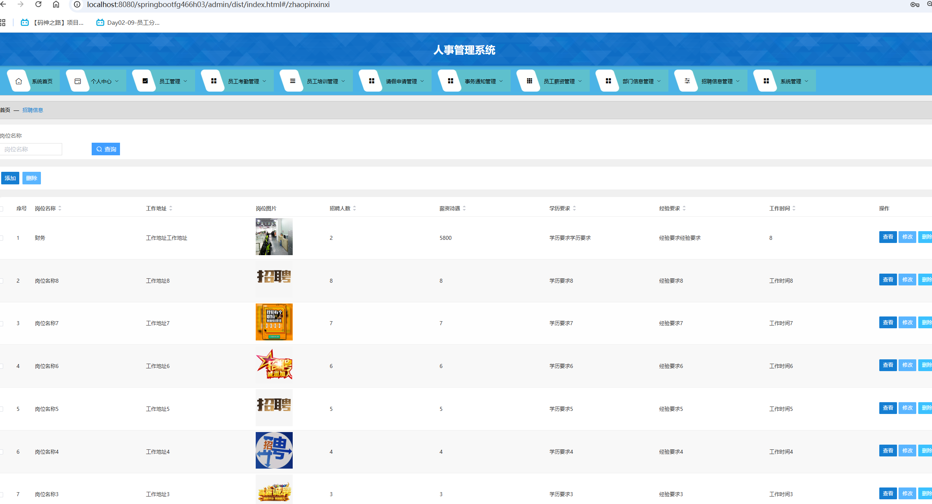Click the 员工培训管理 list icon
This screenshot has width=932, height=504.
(292, 81)
